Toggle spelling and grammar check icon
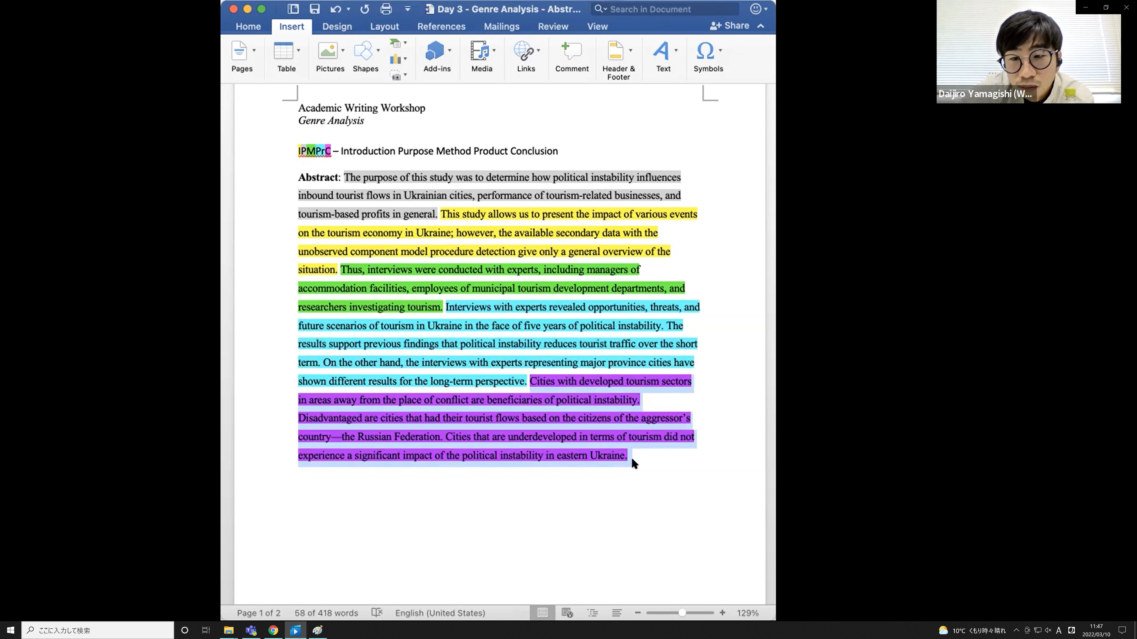Image resolution: width=1137 pixels, height=639 pixels. click(377, 613)
